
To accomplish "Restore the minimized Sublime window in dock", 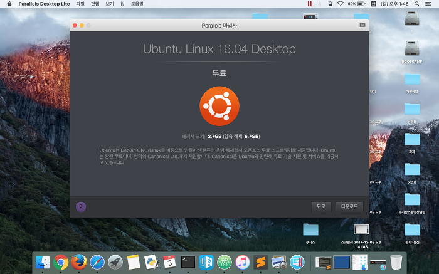I will [x=324, y=263].
